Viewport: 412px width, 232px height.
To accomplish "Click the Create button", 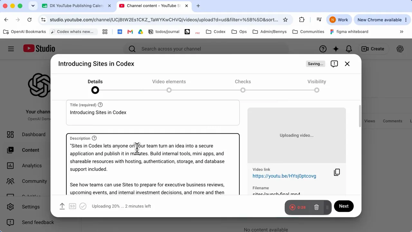I will coord(373,49).
